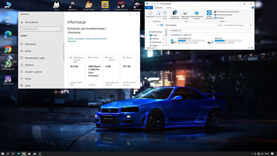Open Mapuj dysk sieciowy dropdown
Image resolution: width=277 pixels, height=156 pixels.
click(185, 15)
